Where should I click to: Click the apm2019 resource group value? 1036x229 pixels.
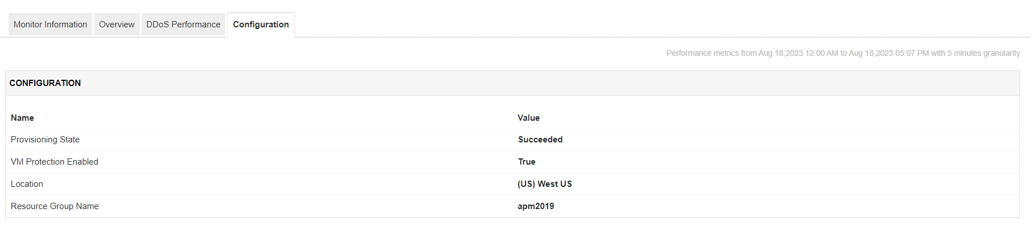pos(535,206)
